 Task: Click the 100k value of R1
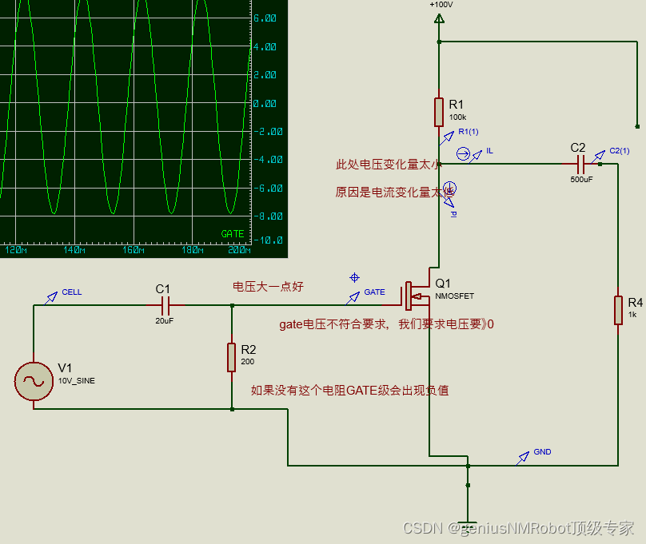click(x=458, y=117)
